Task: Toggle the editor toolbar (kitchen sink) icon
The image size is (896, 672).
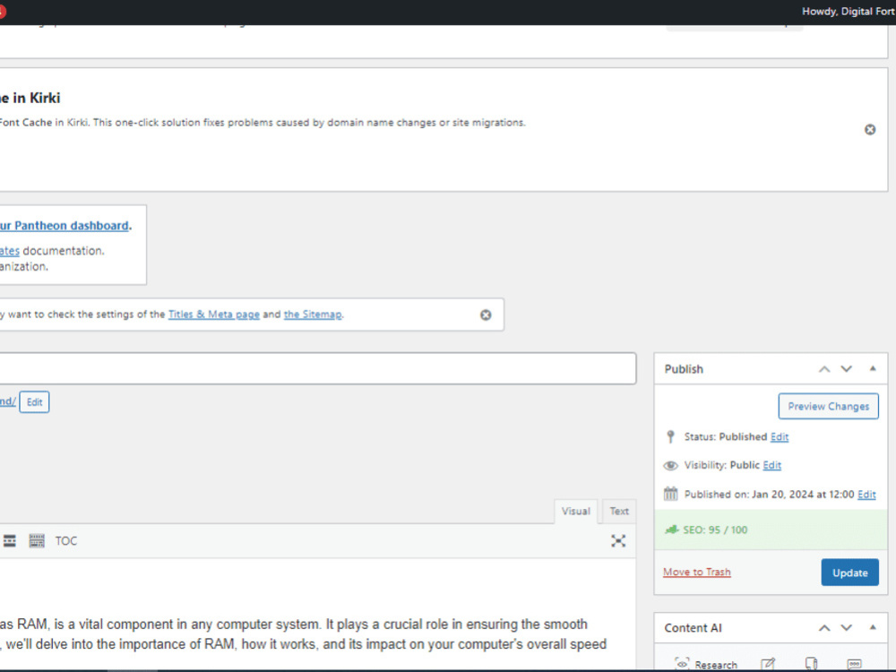Action: click(x=37, y=540)
